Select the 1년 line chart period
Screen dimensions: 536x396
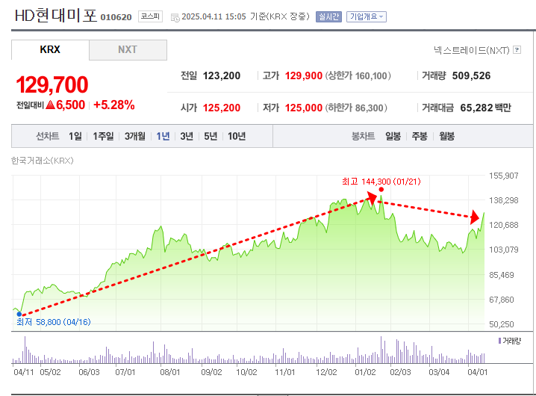click(x=163, y=136)
